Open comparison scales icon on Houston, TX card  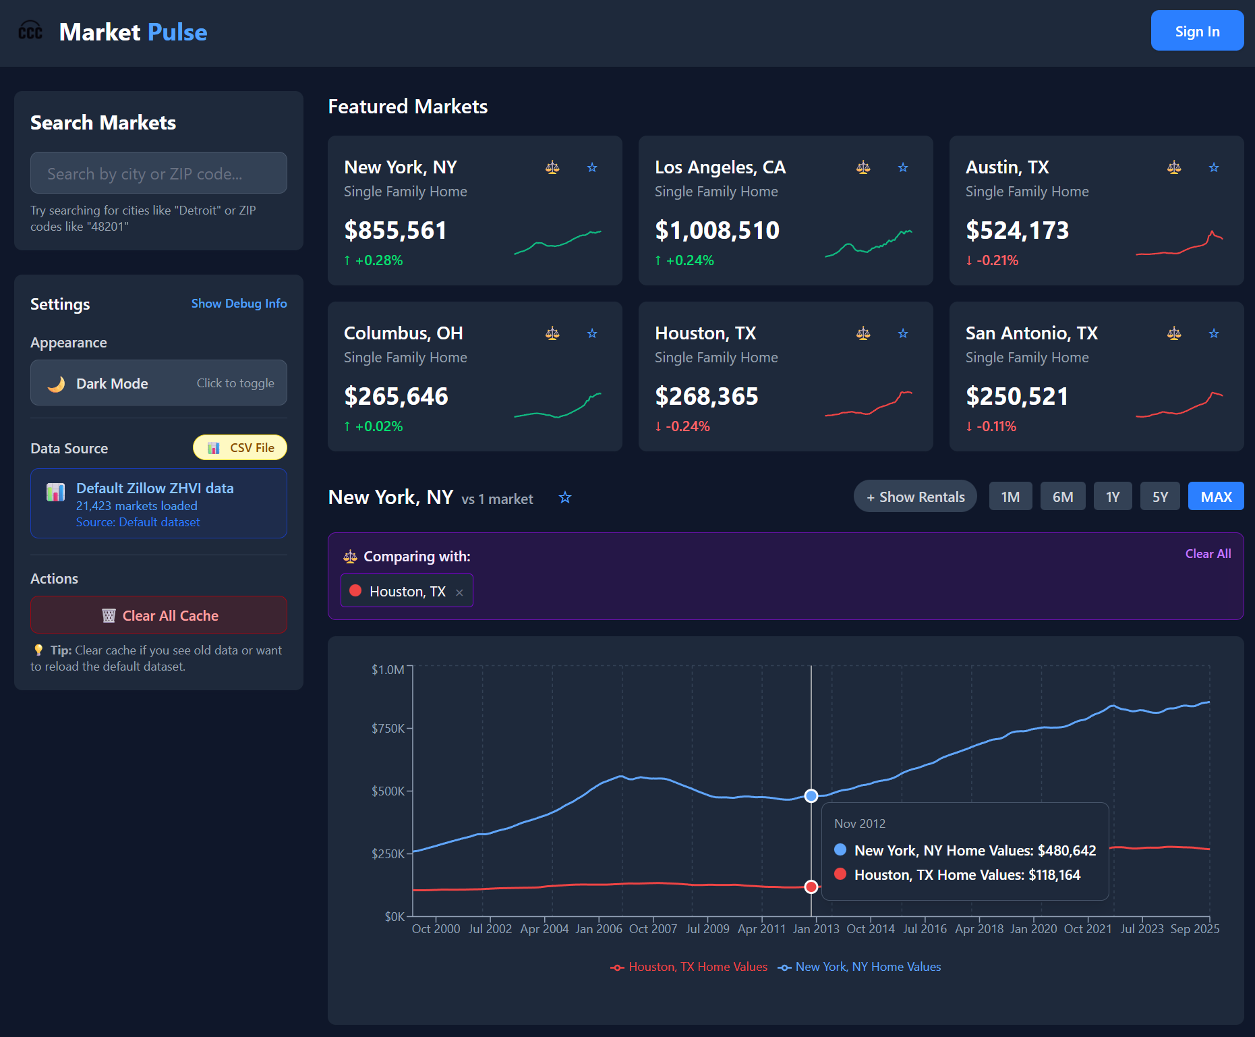pyautogui.click(x=863, y=333)
